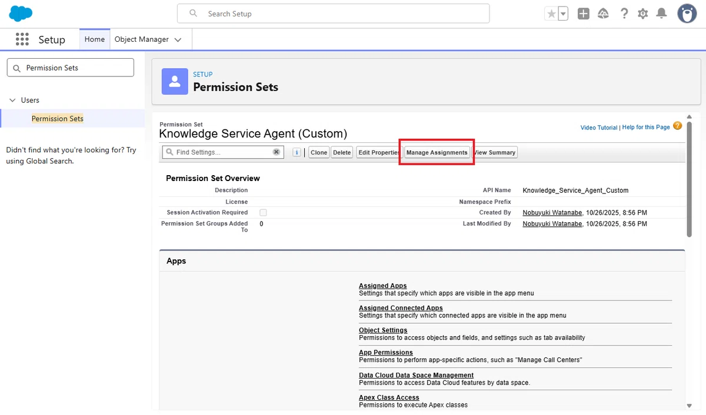Click the Knowledge_Service_Agent_Custom API name value

point(575,190)
